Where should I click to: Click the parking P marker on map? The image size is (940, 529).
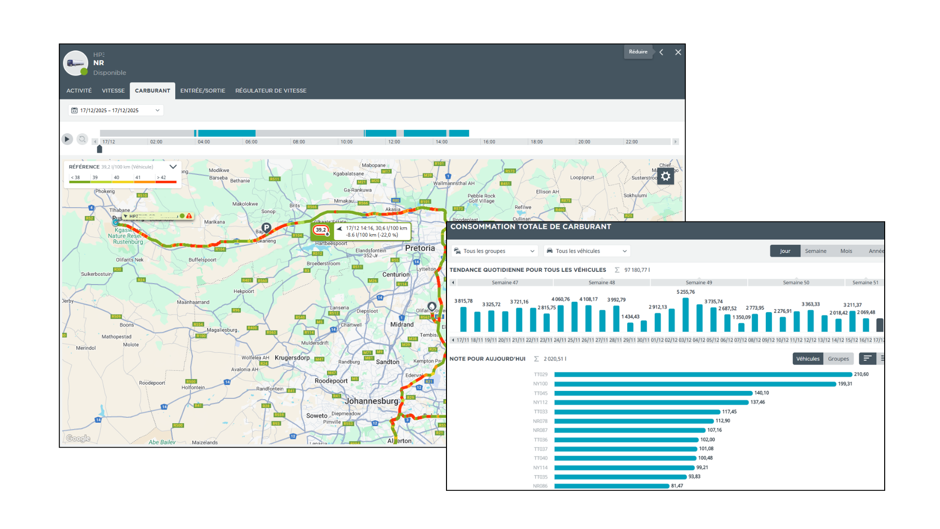(x=266, y=227)
